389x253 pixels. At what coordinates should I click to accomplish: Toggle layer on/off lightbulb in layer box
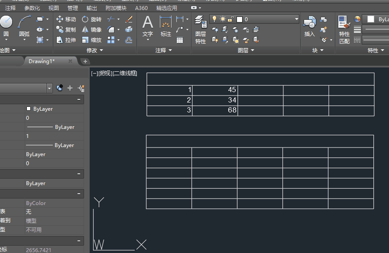(x=214, y=19)
